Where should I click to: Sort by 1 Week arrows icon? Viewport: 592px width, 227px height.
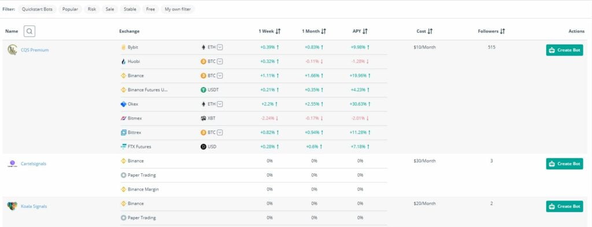[278, 31]
